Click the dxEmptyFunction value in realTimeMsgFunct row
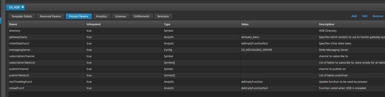The image size is (385, 97). coord(252,82)
